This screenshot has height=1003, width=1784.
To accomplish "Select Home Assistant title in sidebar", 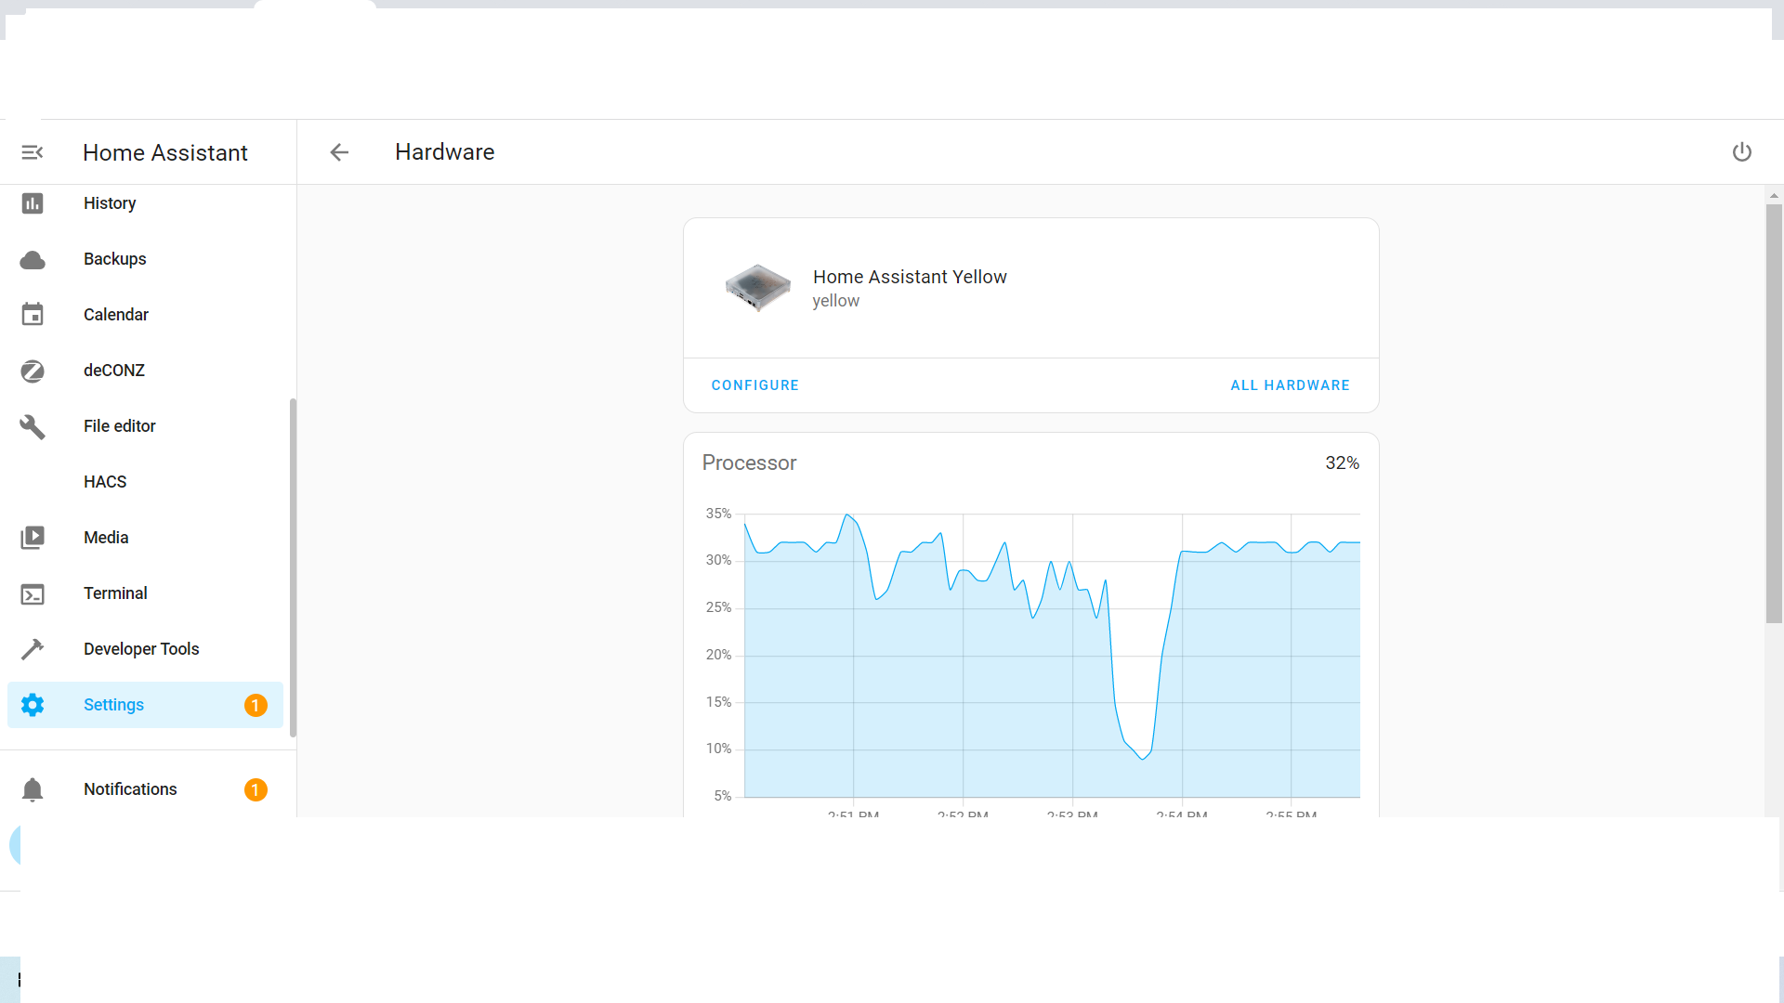I will pyautogui.click(x=165, y=152).
